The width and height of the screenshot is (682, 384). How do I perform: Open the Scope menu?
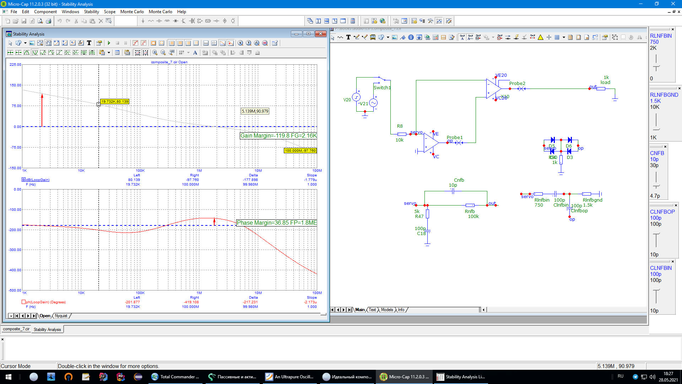(x=109, y=12)
